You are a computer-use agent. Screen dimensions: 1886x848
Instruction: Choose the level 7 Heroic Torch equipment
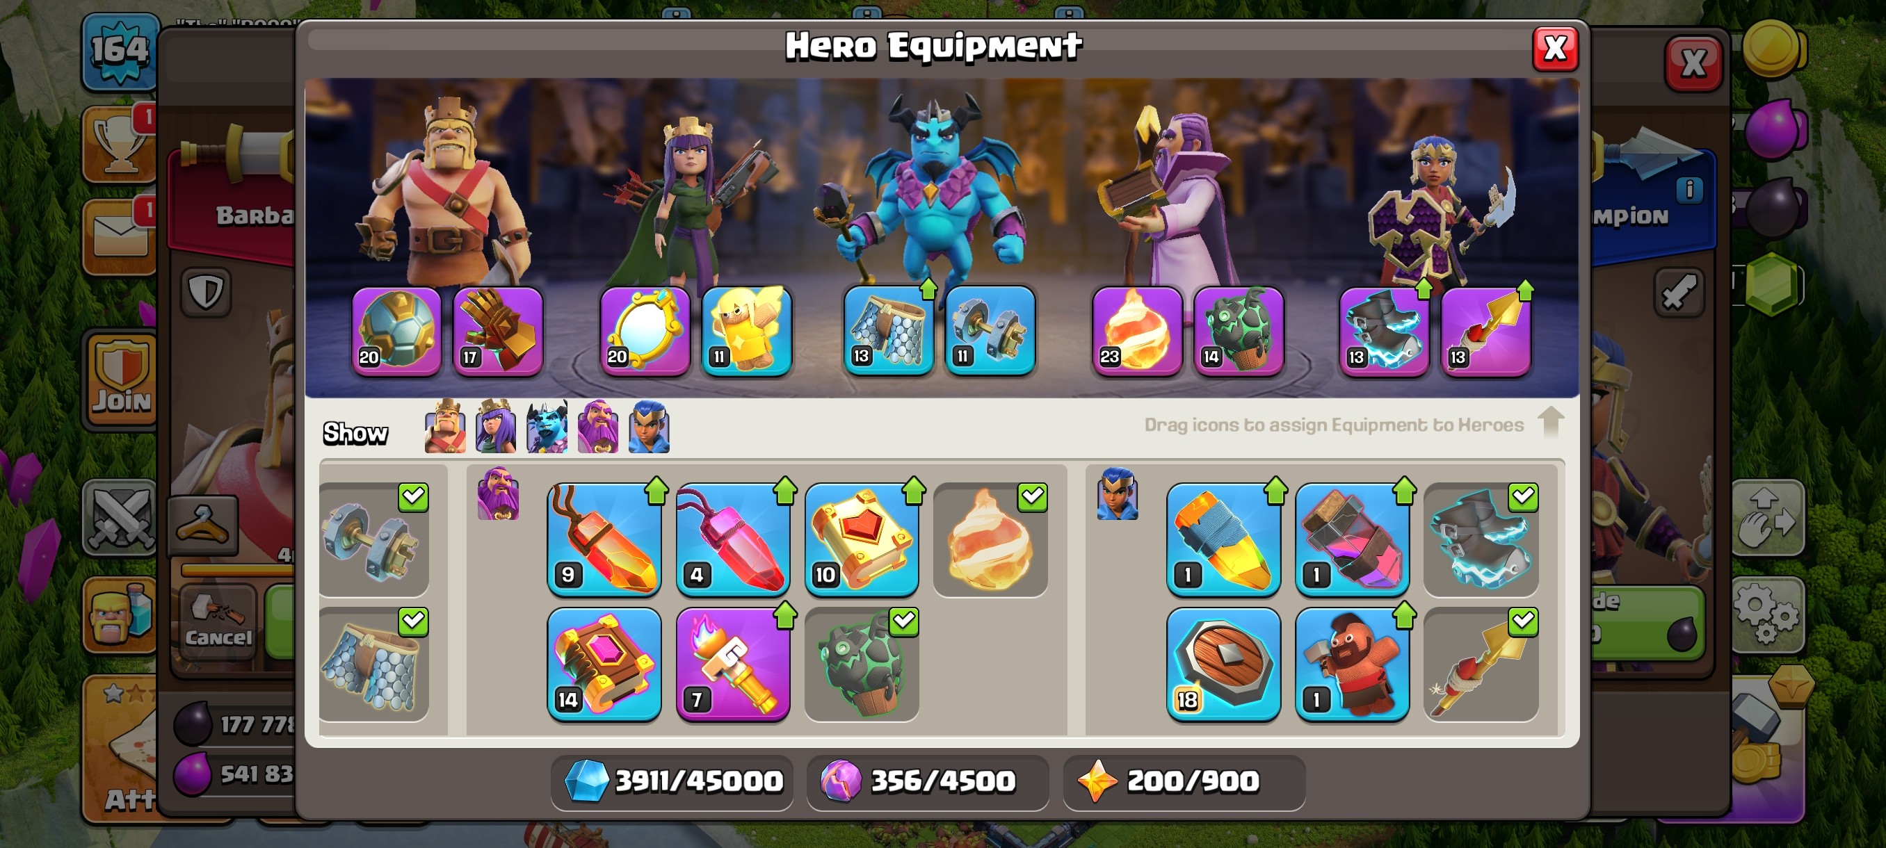tap(733, 664)
